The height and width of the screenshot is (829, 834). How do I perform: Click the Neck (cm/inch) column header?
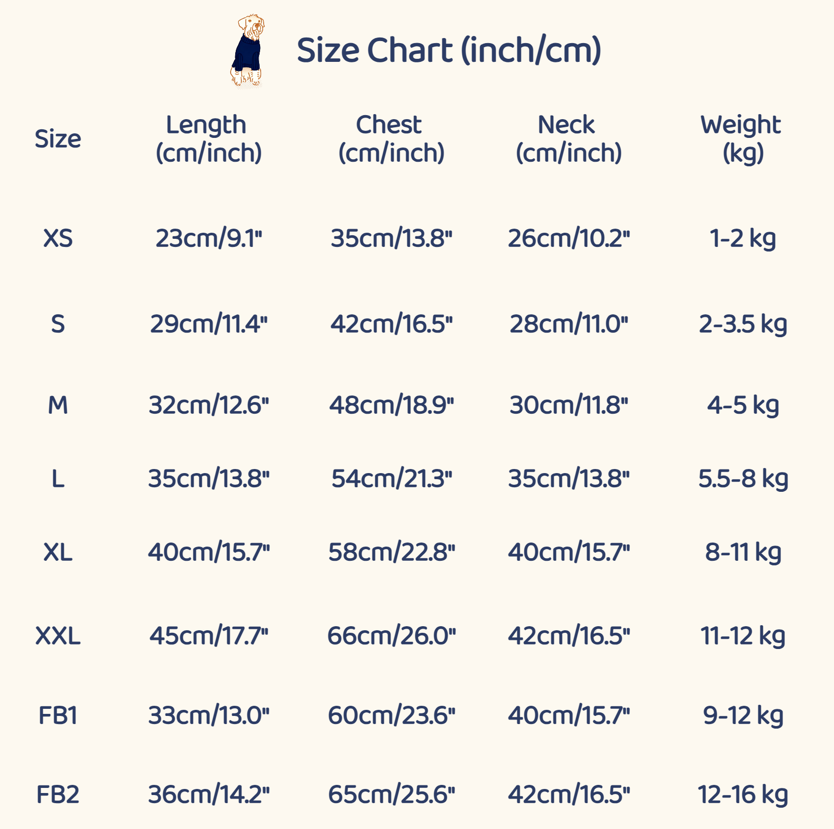click(x=568, y=139)
